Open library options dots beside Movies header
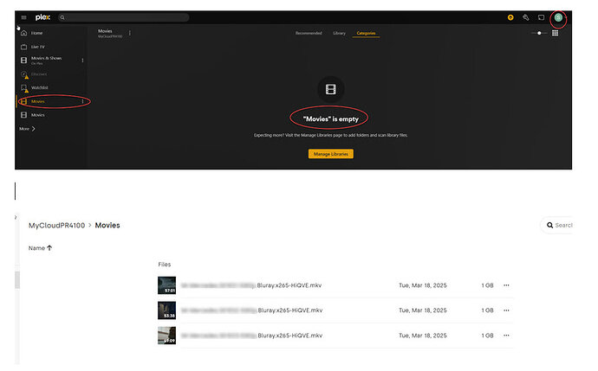Screen dimensions: 598x371 click(130, 33)
